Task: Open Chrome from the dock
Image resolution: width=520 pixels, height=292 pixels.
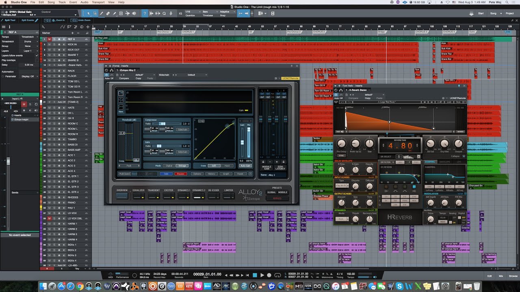Action: coord(80,286)
